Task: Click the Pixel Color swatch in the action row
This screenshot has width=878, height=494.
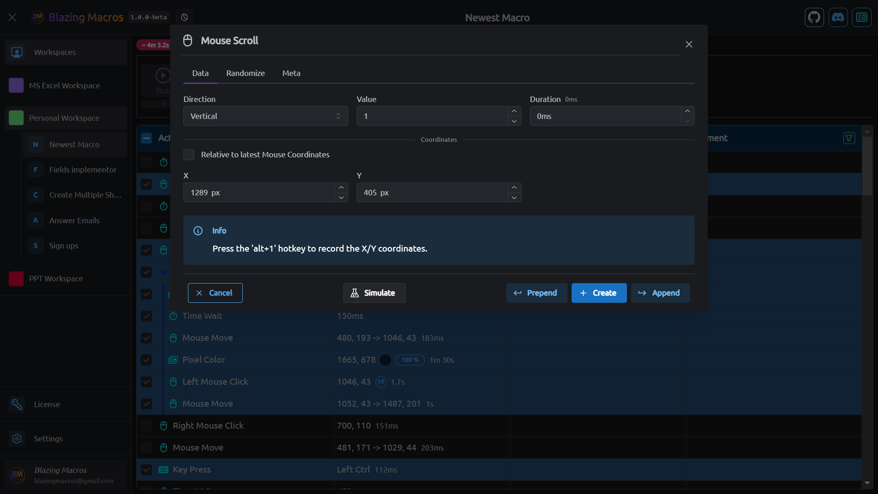Action: pos(385,360)
